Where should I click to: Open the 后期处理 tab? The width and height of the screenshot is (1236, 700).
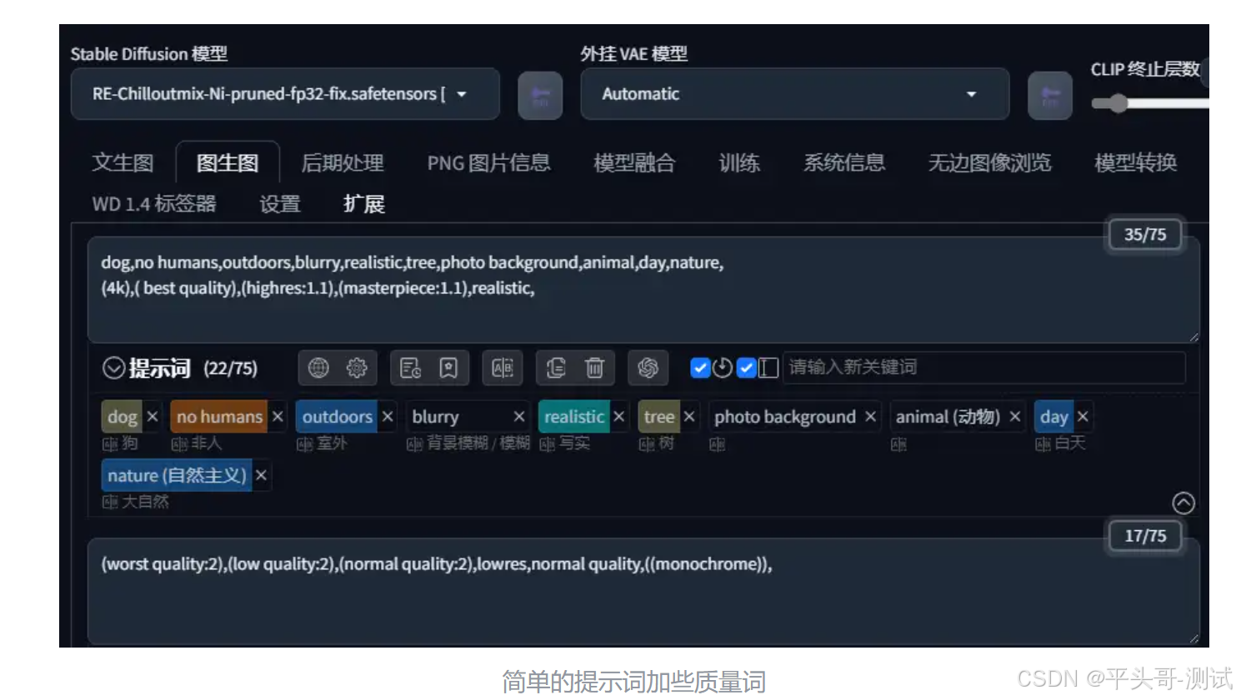(343, 162)
